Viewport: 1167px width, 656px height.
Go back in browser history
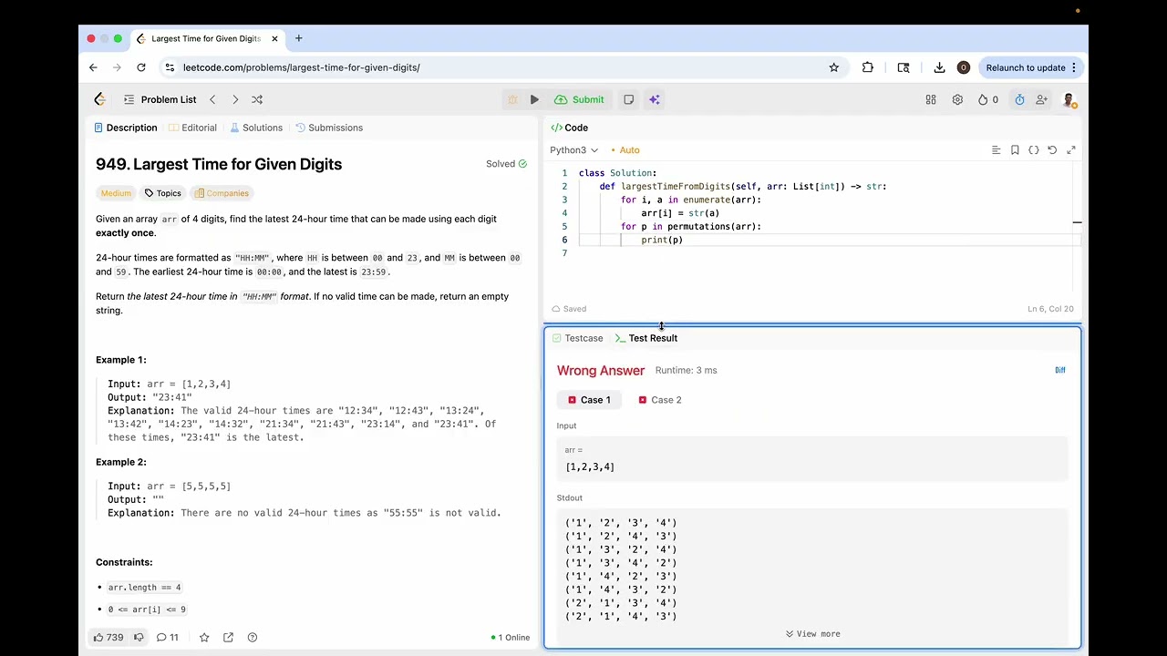click(x=93, y=67)
